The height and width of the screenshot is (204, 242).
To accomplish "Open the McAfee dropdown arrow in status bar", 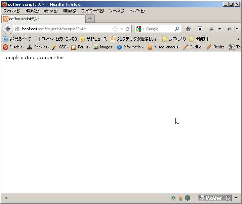I will click(x=236, y=198).
